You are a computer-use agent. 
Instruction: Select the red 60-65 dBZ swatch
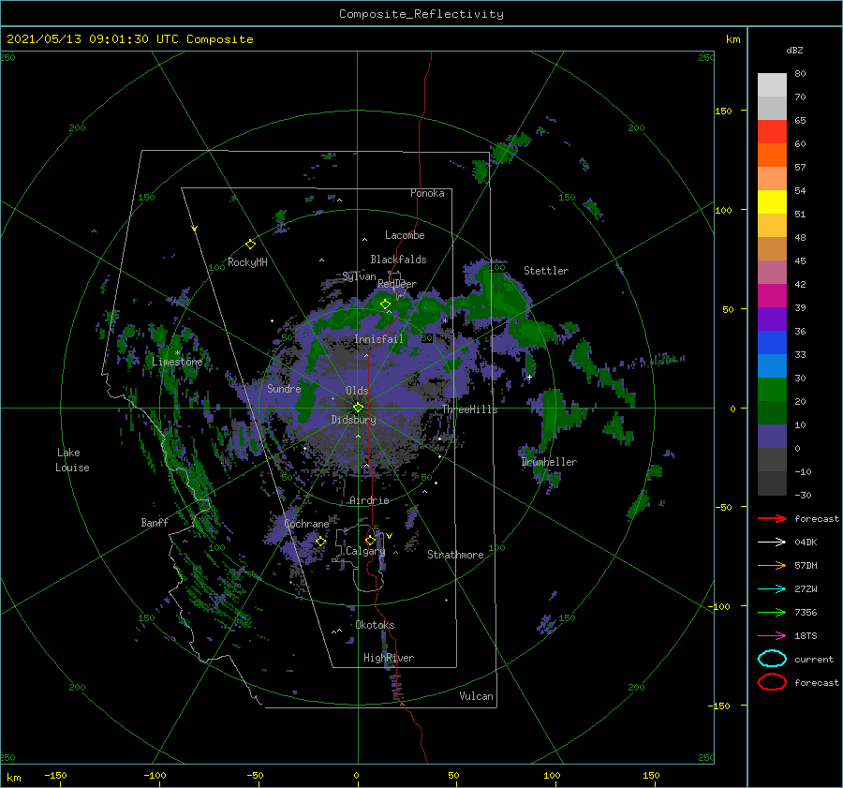(772, 132)
